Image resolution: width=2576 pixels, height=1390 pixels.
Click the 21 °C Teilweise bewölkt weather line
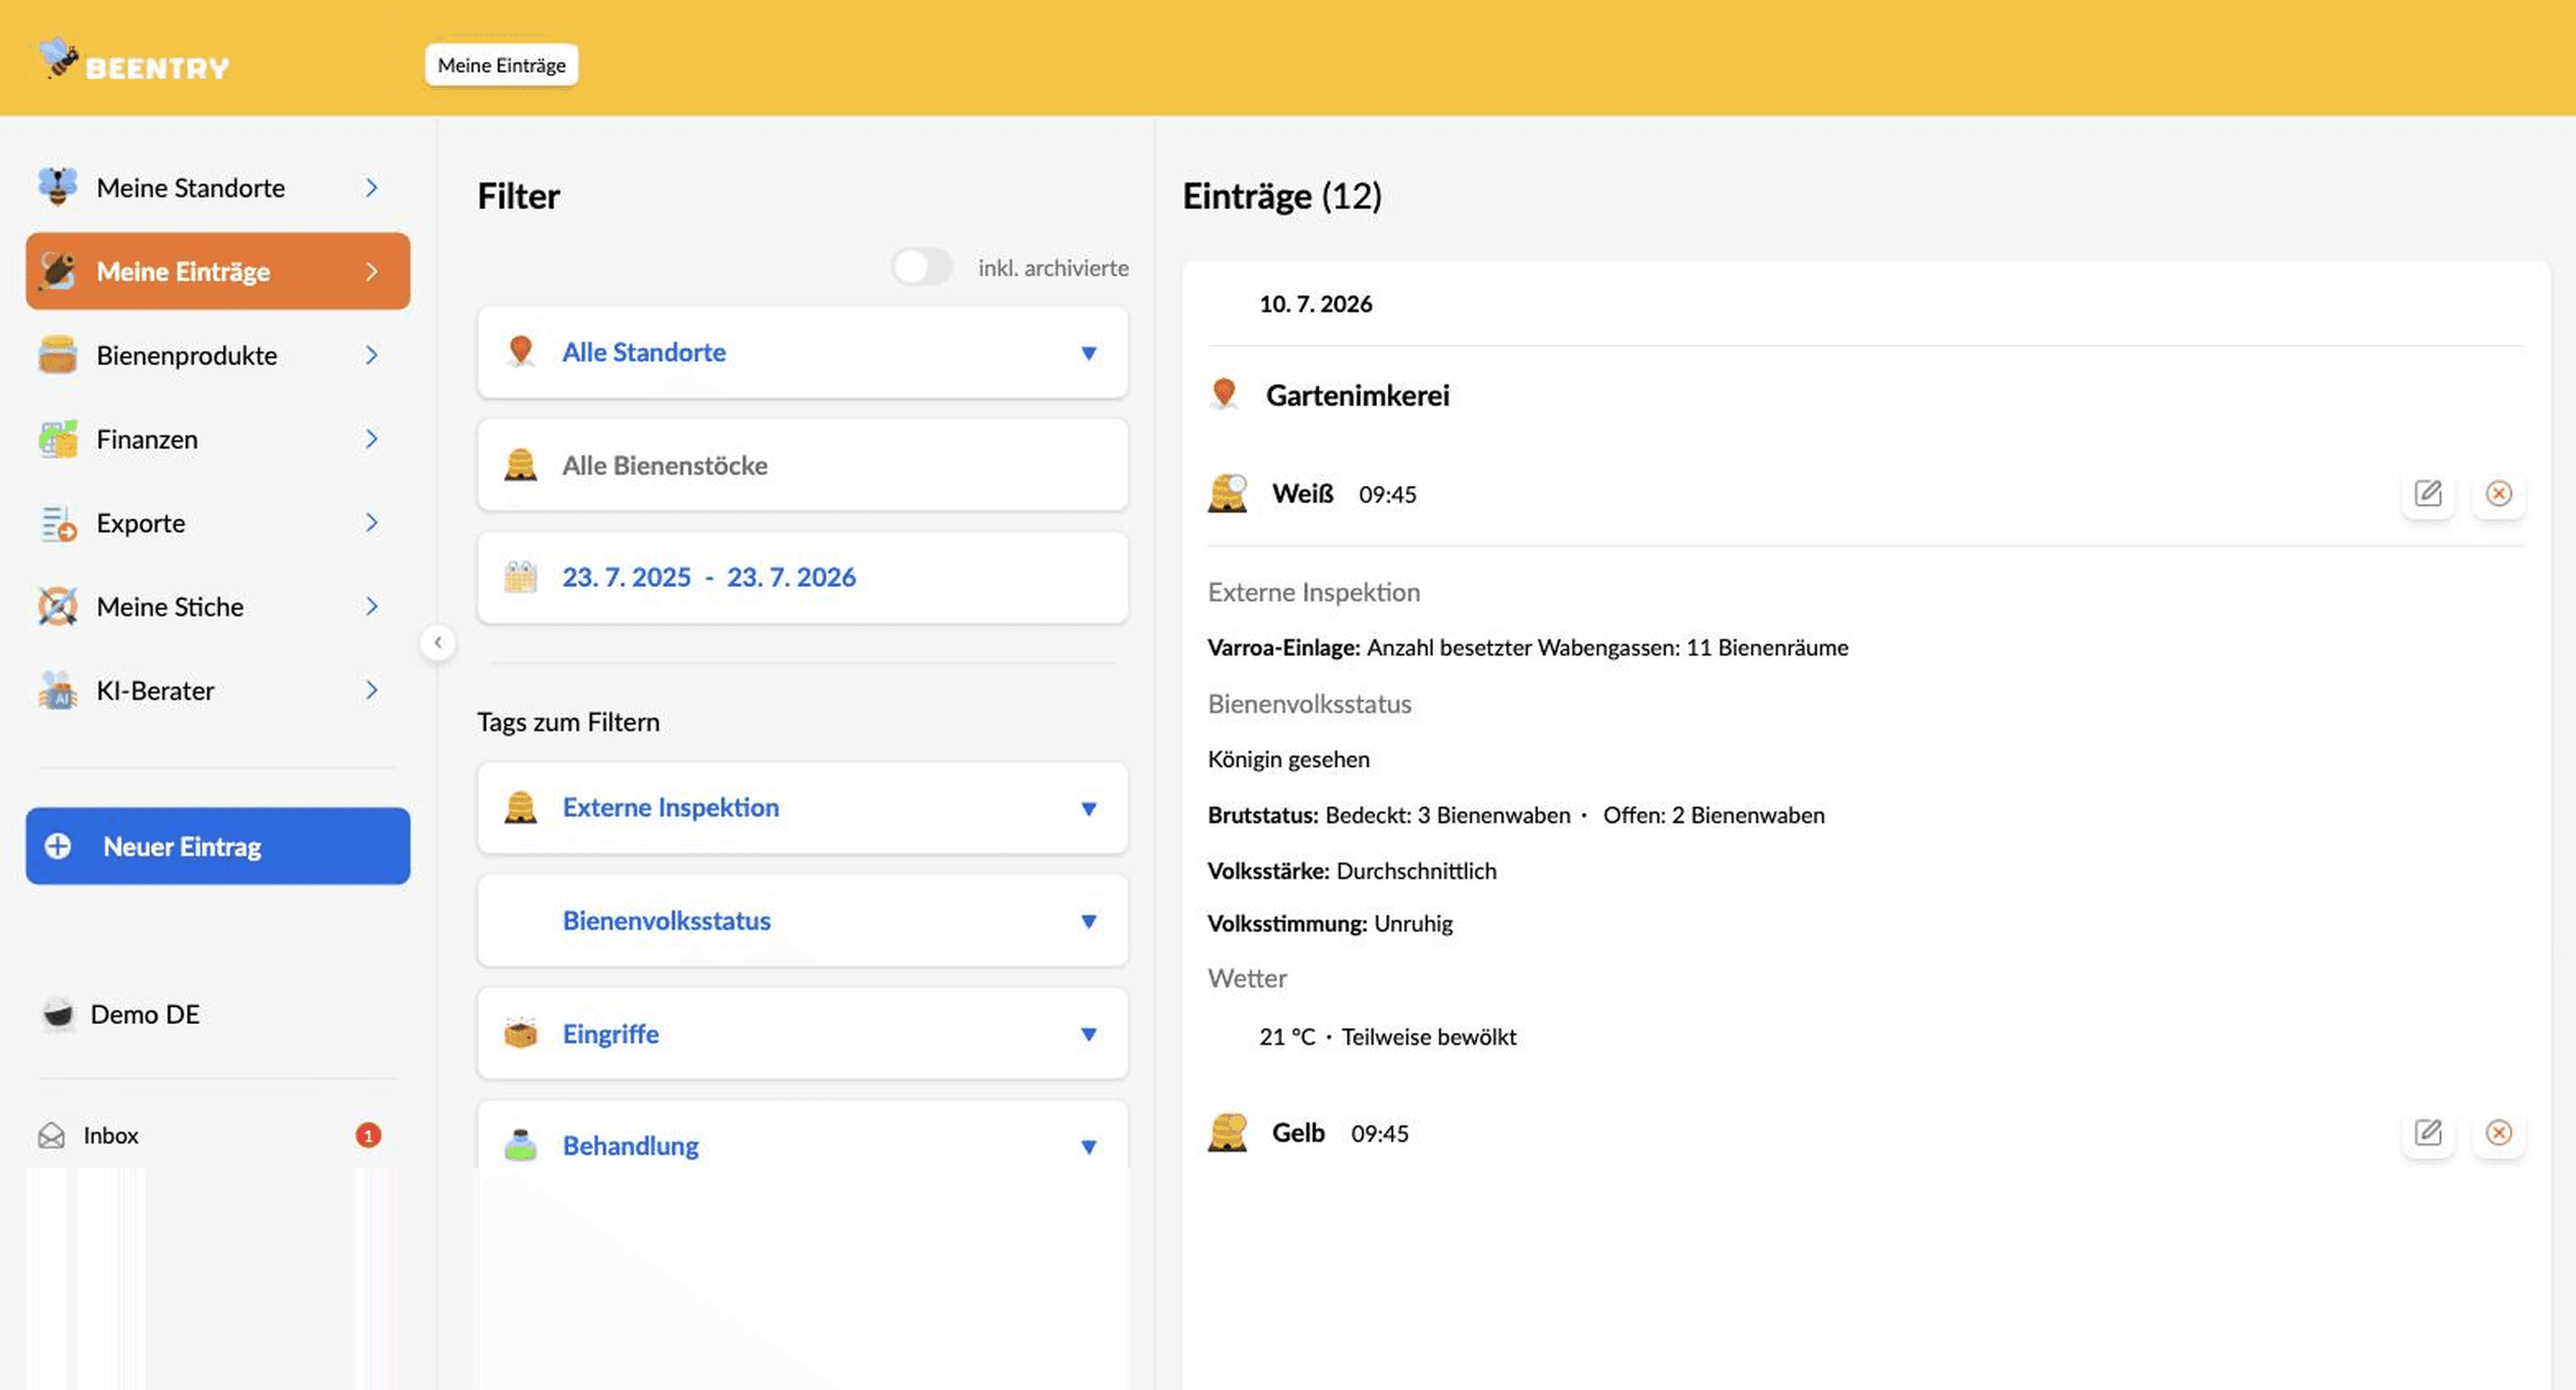(x=1388, y=1036)
